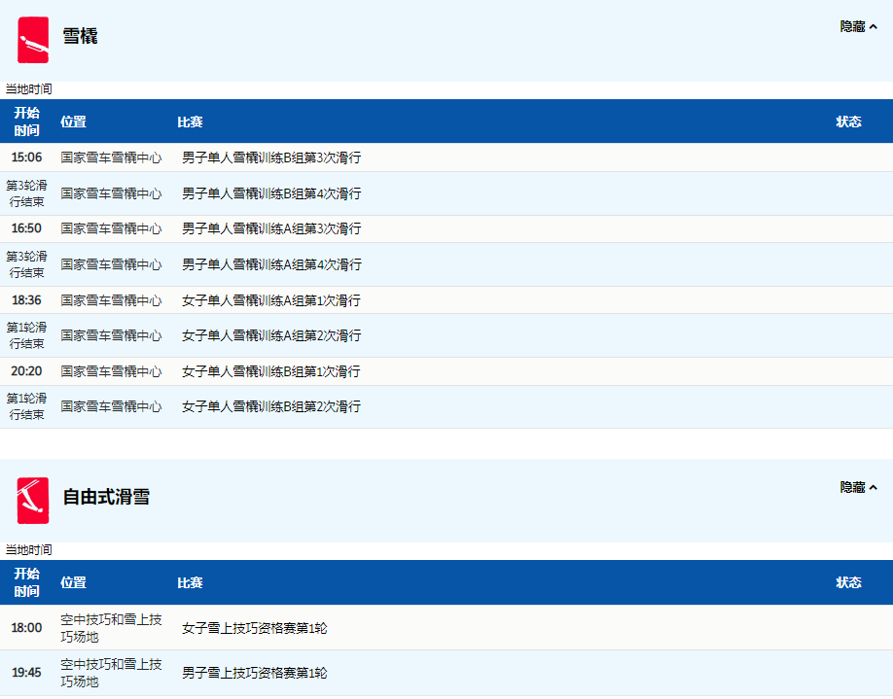This screenshot has height=699, width=893.
Task: Open 男子单人雪橇训练B组第4次滑行 event
Action: (x=271, y=193)
